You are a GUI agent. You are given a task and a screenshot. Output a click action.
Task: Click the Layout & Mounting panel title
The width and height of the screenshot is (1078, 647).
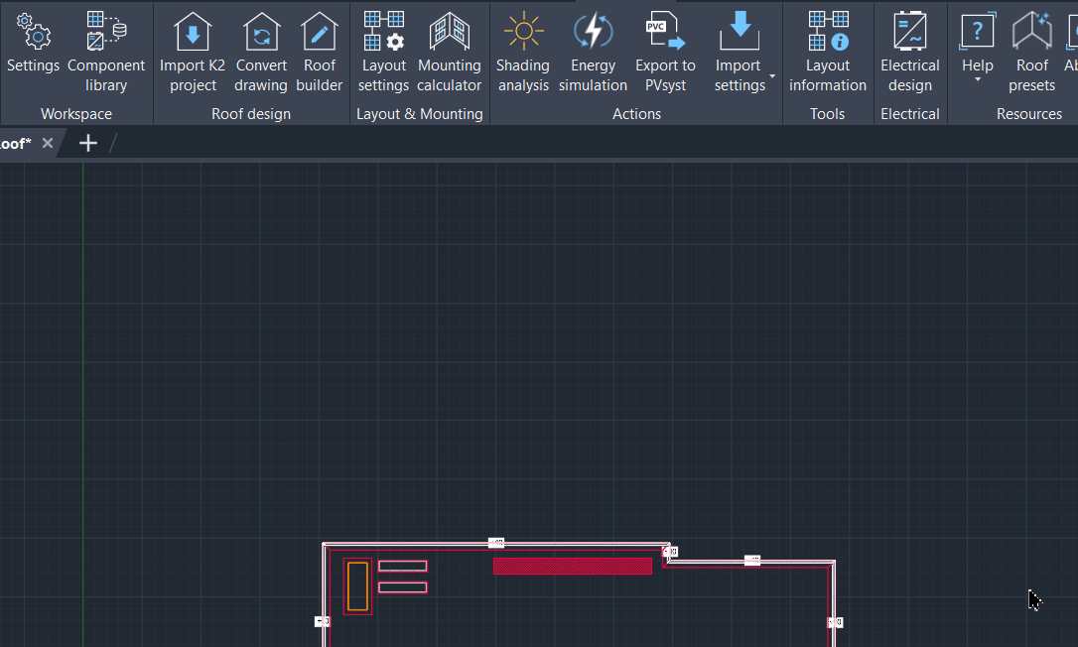click(x=419, y=114)
